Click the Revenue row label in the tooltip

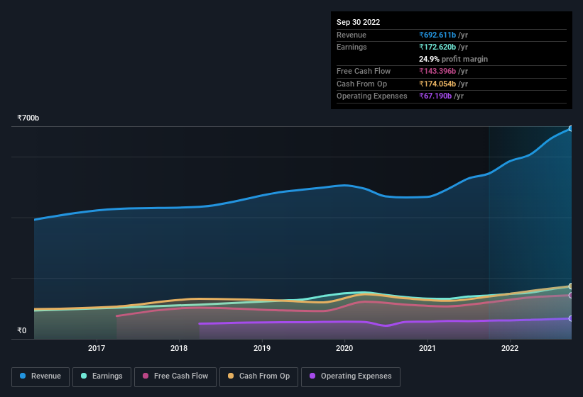352,35
